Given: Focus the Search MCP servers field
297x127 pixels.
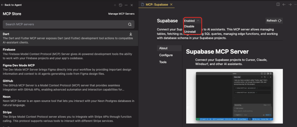Looking at the screenshot, I should tap(68, 24).
